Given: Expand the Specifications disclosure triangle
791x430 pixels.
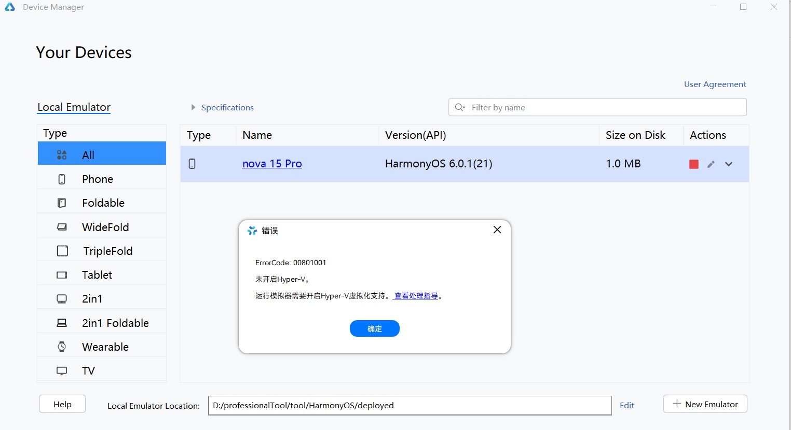Looking at the screenshot, I should 193,107.
